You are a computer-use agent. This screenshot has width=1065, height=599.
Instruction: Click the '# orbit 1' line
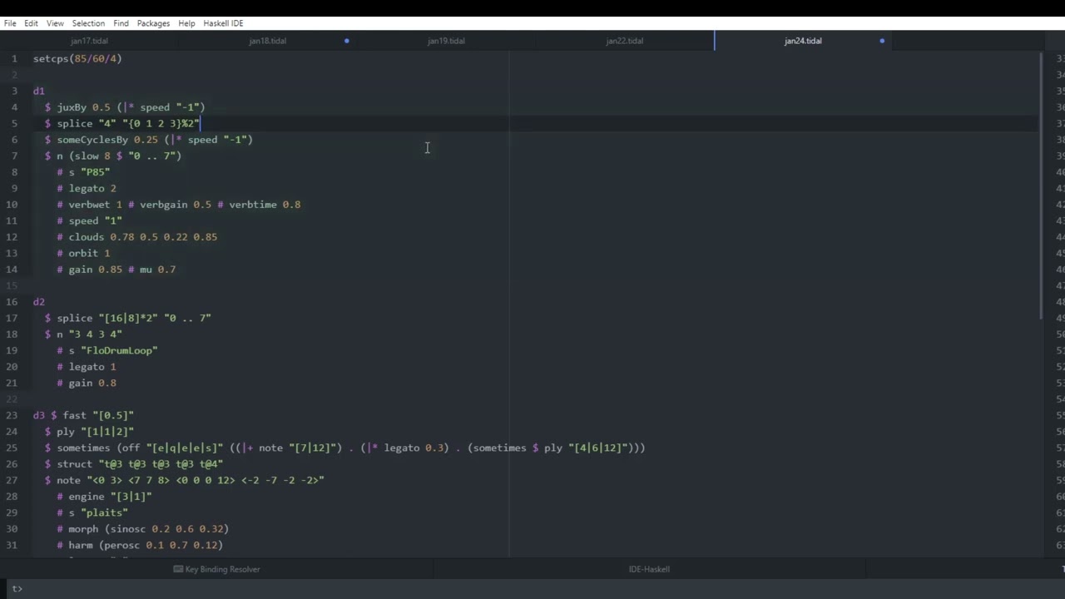tap(83, 254)
